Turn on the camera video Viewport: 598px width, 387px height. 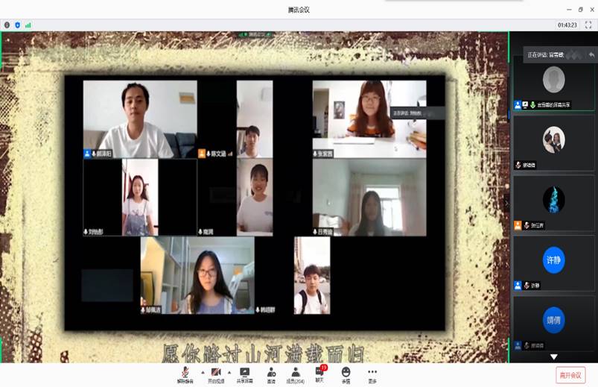216,373
